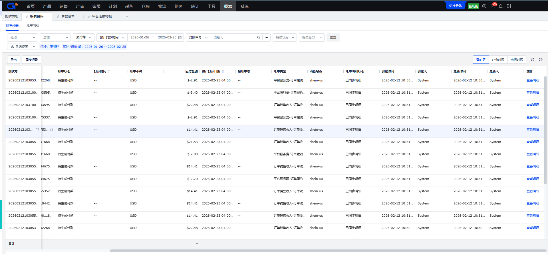Click the 导出 export button
The image size is (548, 254).
tap(13, 60)
